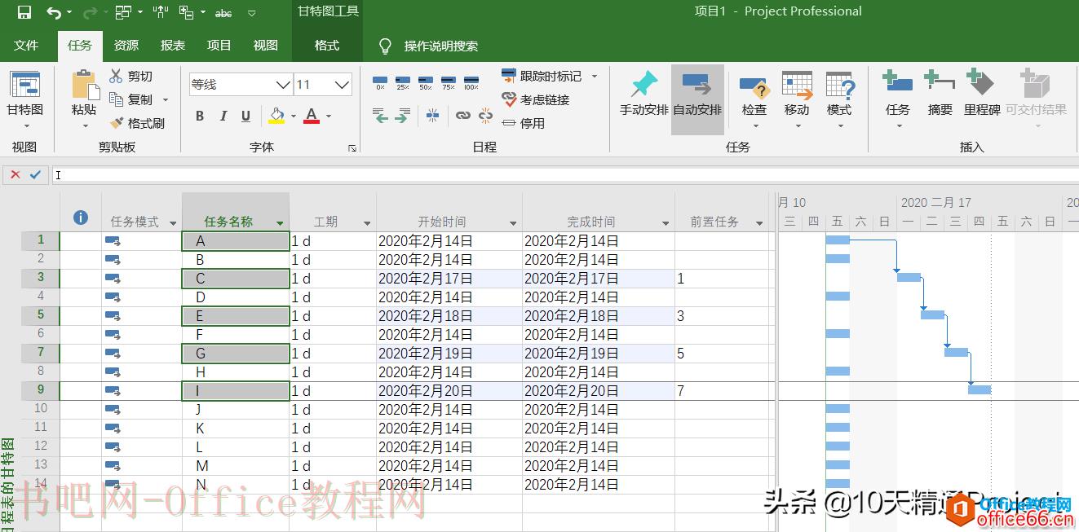Toggle Bold formatting

[200, 117]
